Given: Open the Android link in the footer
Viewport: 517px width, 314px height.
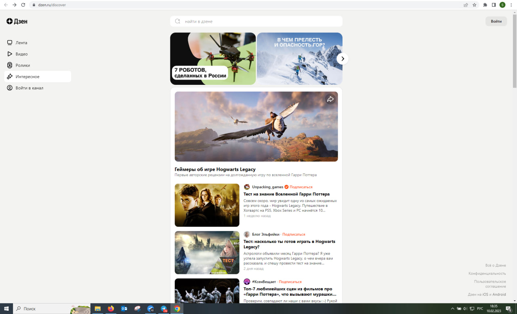Looking at the screenshot, I should 499,295.
